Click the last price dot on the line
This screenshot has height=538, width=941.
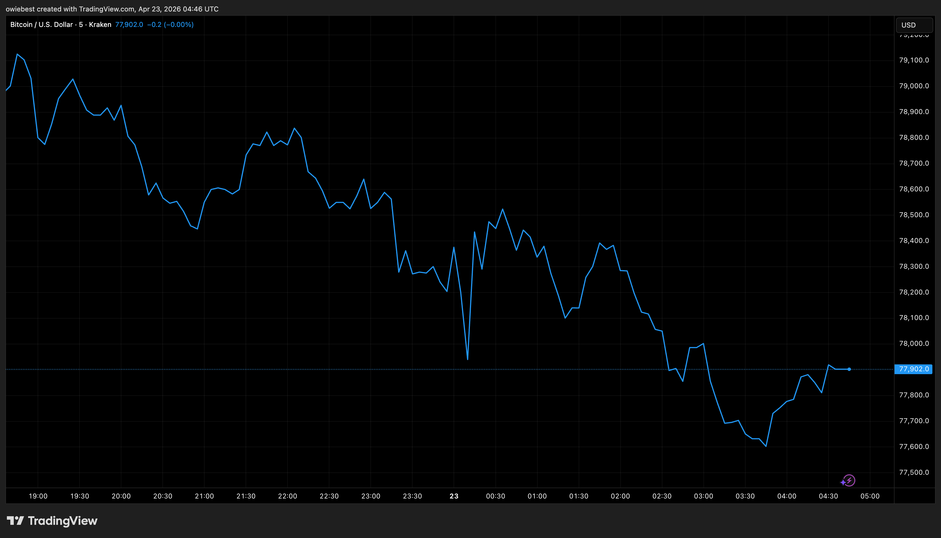coord(849,369)
